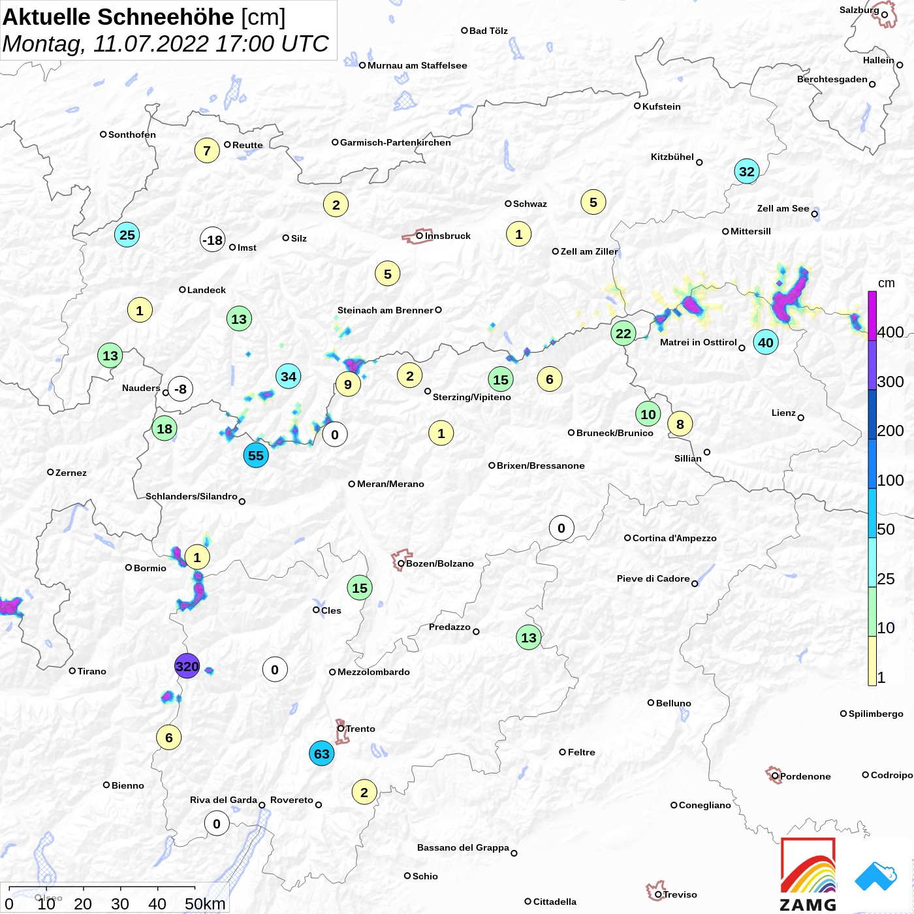This screenshot has width=914, height=914.
Task: Click the Bormio town label
Action: [x=150, y=568]
